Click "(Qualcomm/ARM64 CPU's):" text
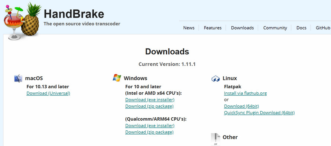331x146 pixels. pos(156,119)
